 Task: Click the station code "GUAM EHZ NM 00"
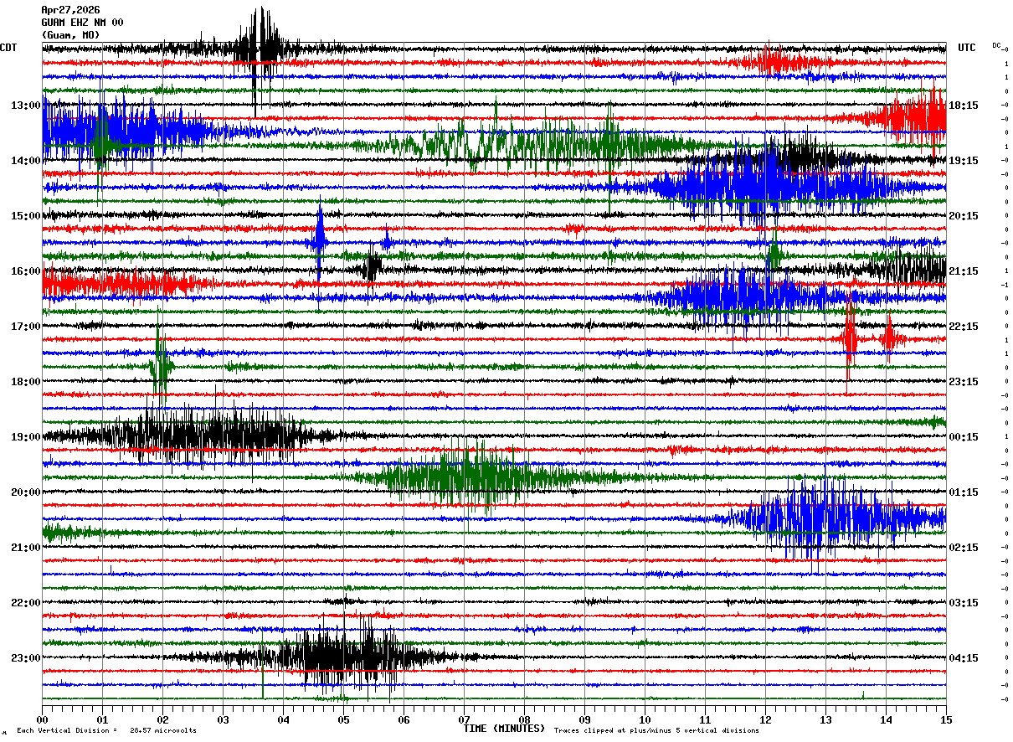coord(82,23)
